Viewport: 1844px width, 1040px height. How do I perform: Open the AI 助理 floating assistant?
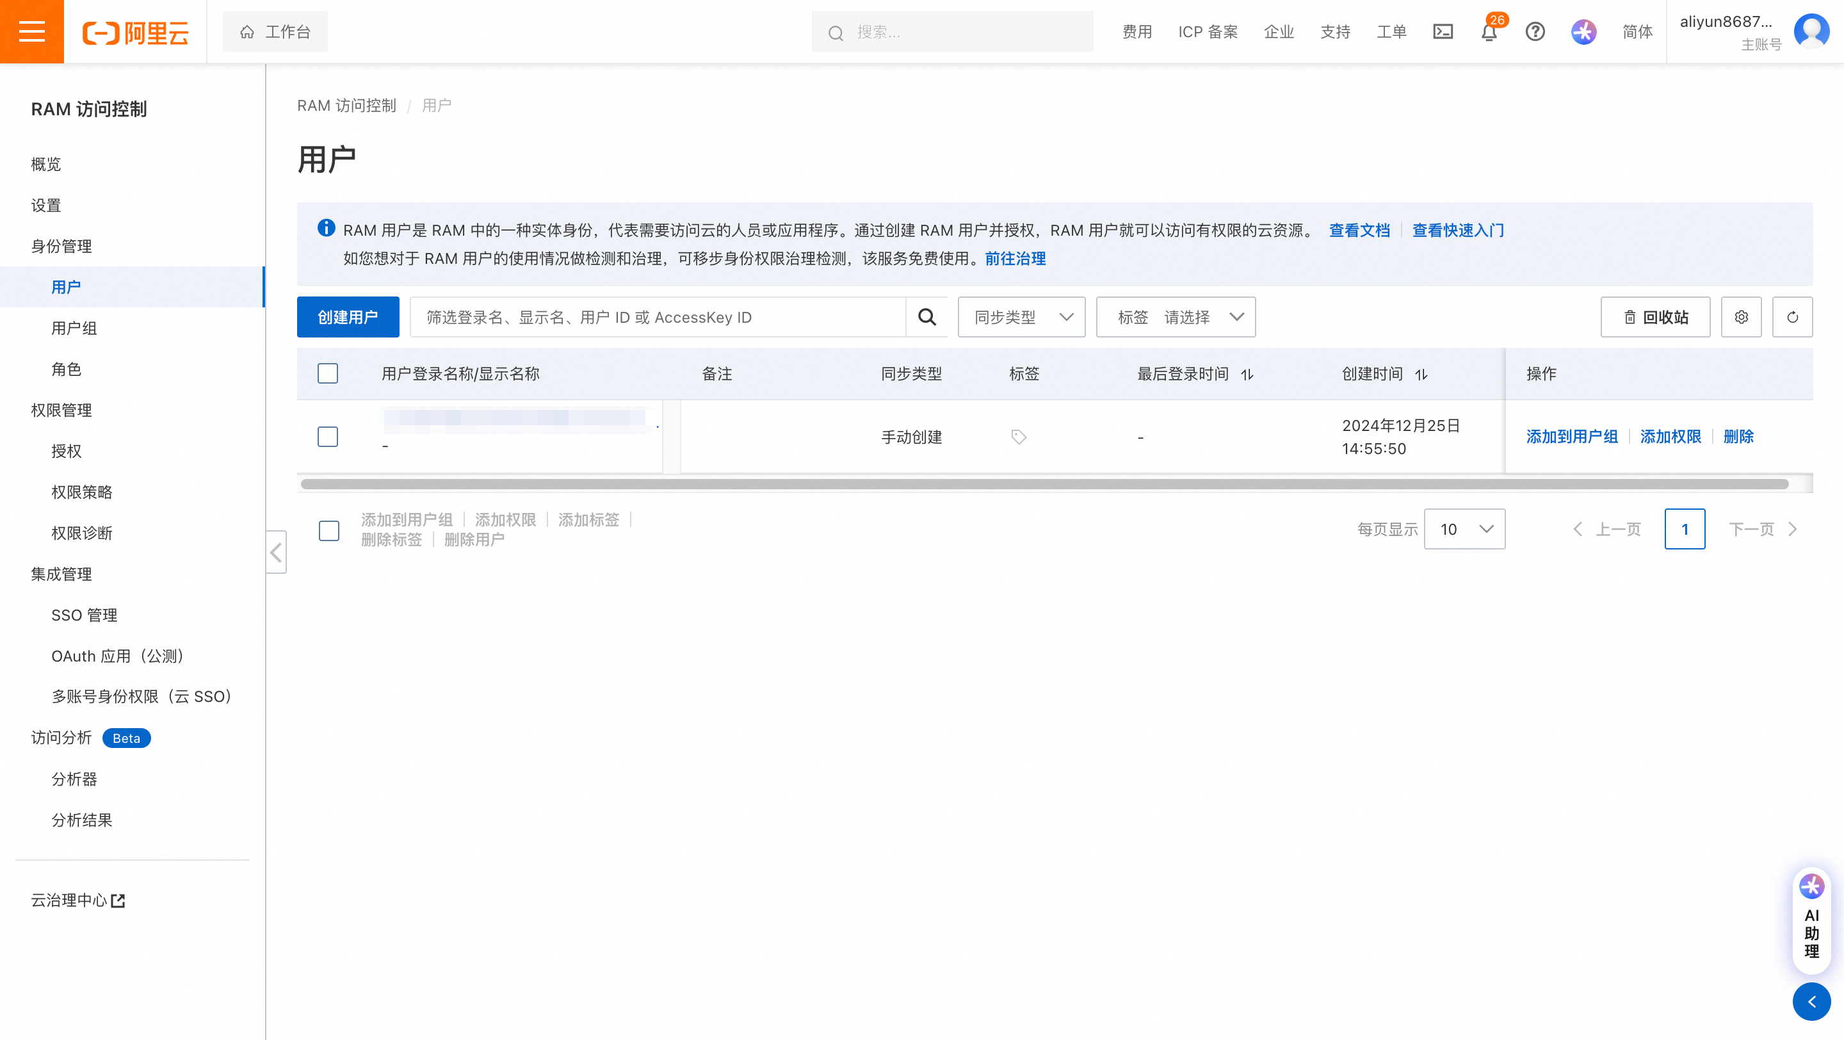[x=1811, y=921]
